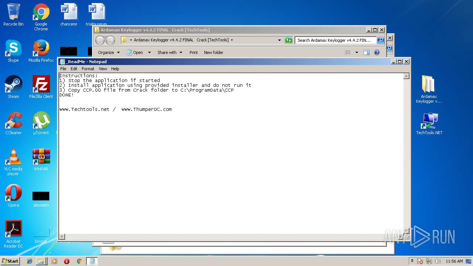Click the Explorer help icon
The height and width of the screenshot is (266, 473).
tap(377, 52)
